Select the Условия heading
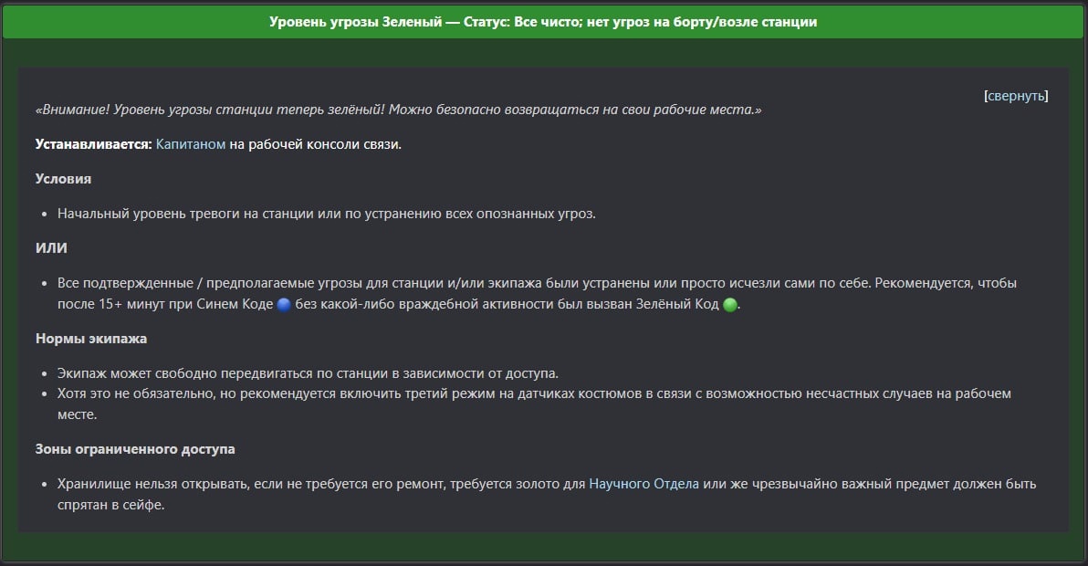1088x566 pixels. click(63, 179)
